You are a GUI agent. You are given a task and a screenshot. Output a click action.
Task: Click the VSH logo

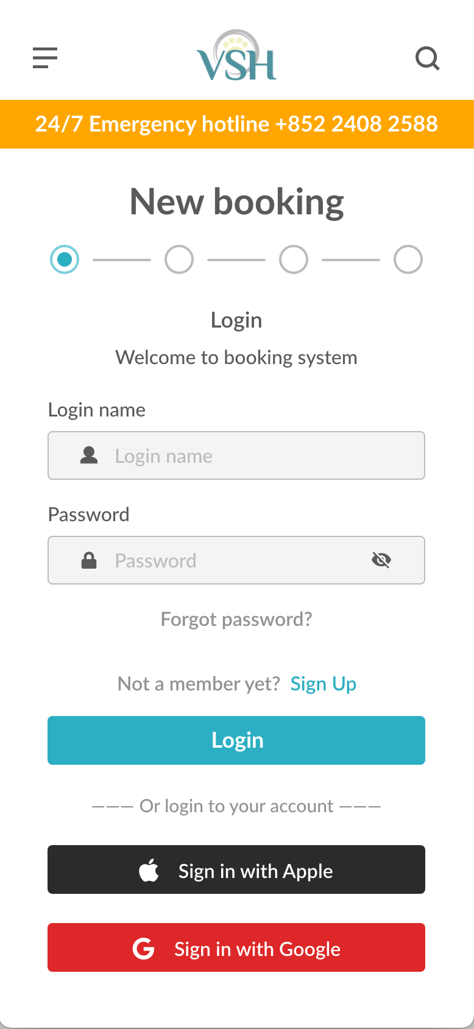pos(236,56)
